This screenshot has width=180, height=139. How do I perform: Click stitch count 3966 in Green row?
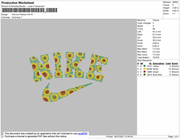149,72
